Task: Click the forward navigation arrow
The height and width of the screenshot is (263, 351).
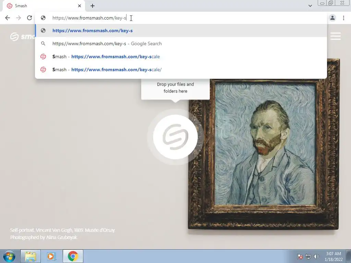Action: coord(19,18)
